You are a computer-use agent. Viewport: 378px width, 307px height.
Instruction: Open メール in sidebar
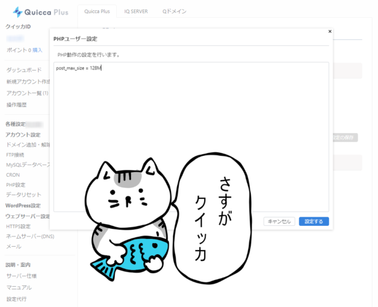coord(14,247)
